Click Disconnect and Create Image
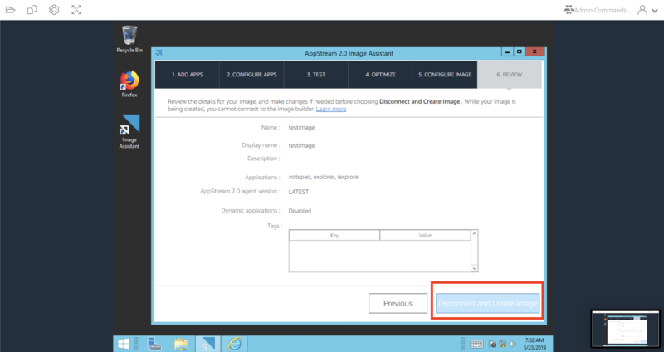The height and width of the screenshot is (352, 664). coord(487,303)
